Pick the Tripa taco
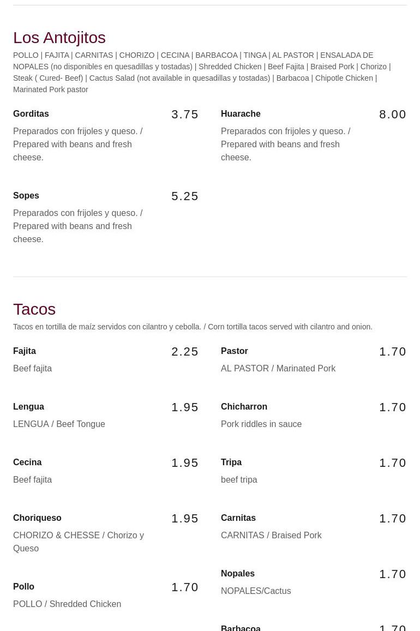Image resolution: width=420 pixels, height=631 pixels. click(x=231, y=462)
